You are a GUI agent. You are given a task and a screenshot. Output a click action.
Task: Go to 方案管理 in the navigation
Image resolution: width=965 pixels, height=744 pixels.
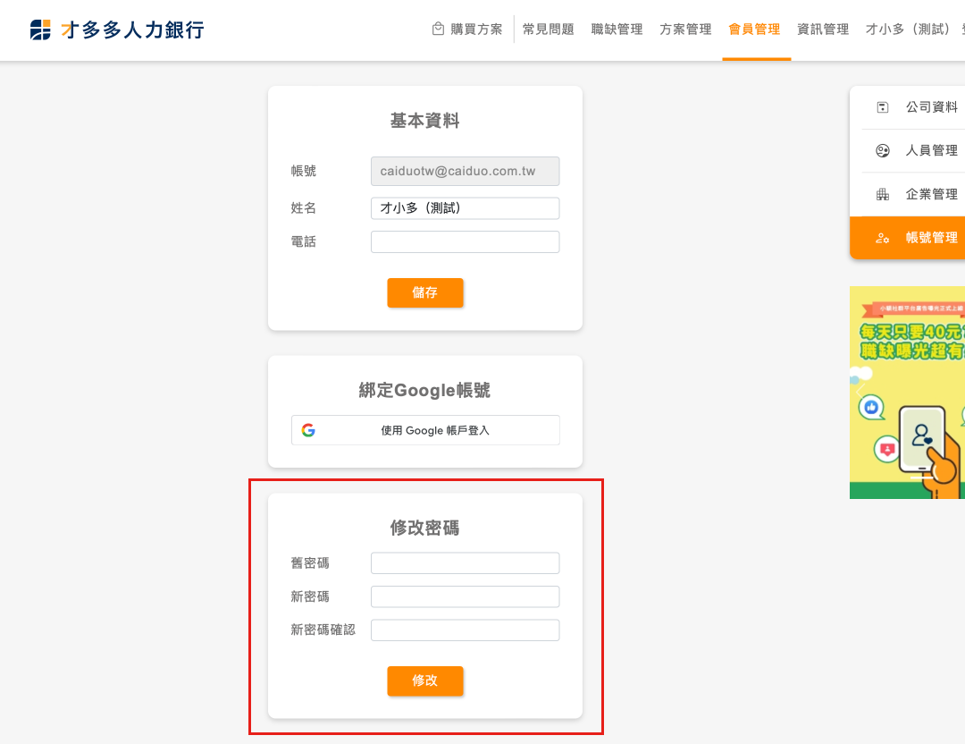pyautogui.click(x=685, y=30)
